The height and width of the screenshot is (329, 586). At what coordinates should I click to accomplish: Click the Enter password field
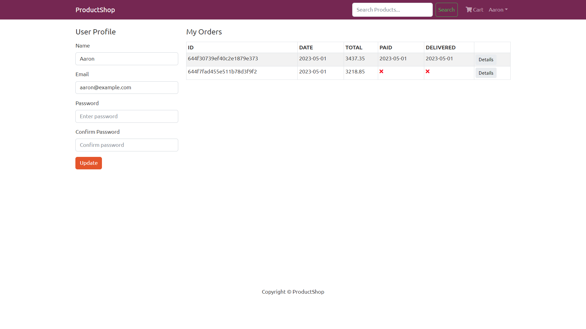tap(127, 116)
